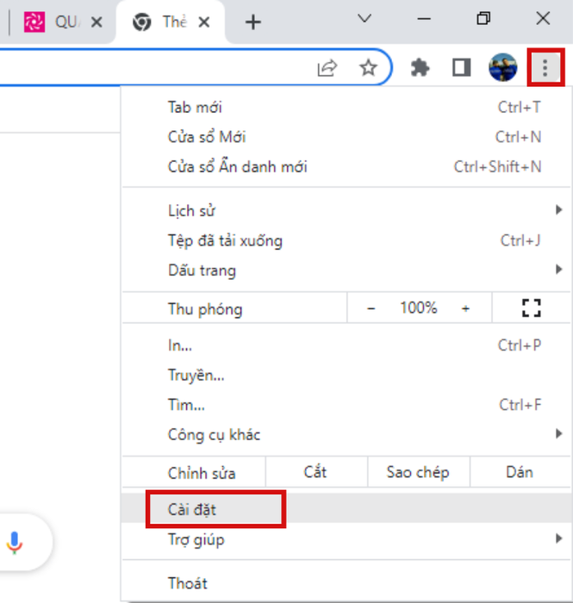Viewport: 573px width, 603px height.
Task: Click the Dán button
Action: [520, 472]
